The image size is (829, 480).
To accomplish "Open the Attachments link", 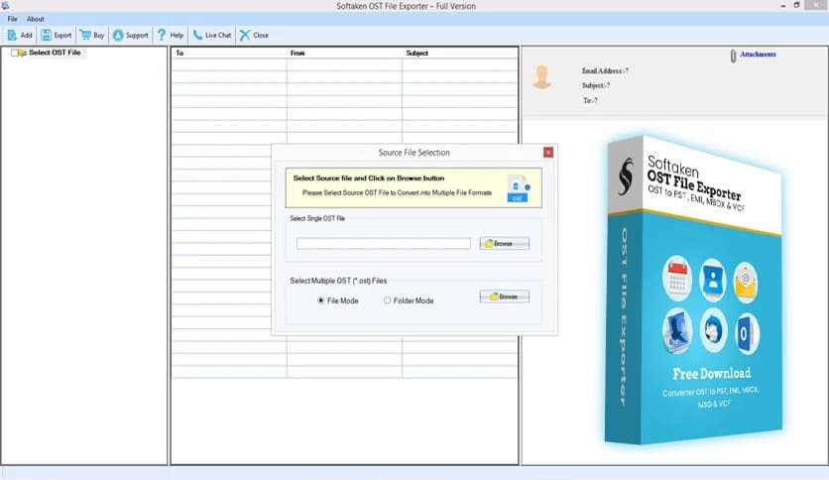I will 758,54.
